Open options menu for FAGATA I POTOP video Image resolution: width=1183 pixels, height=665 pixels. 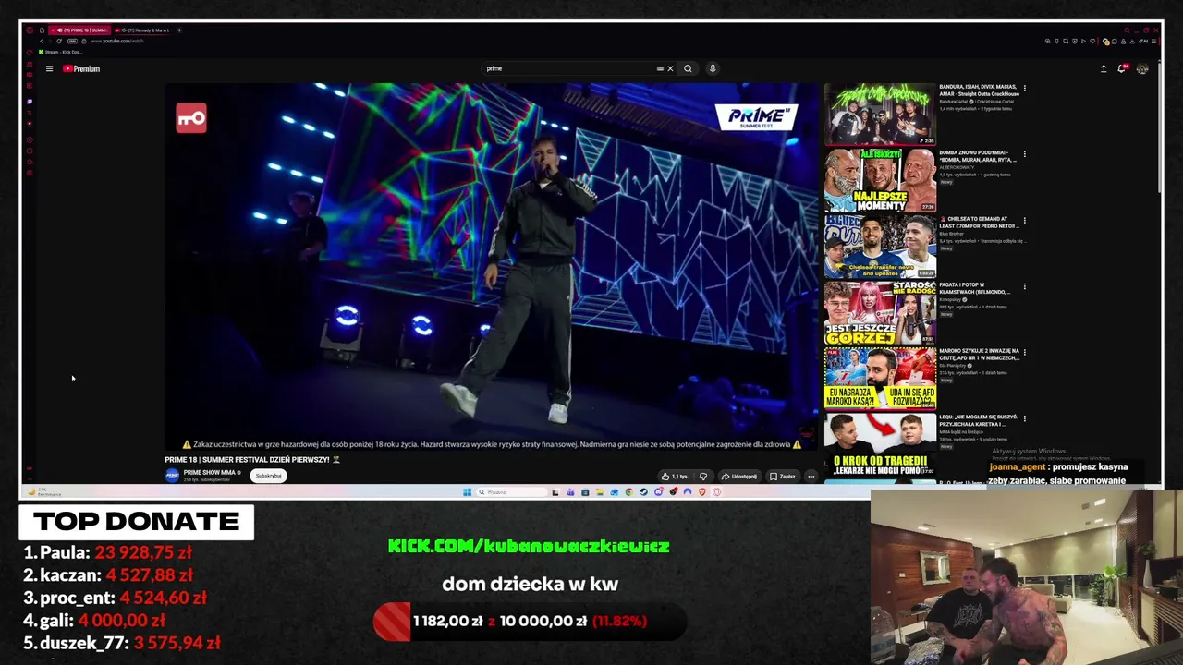tap(1024, 286)
